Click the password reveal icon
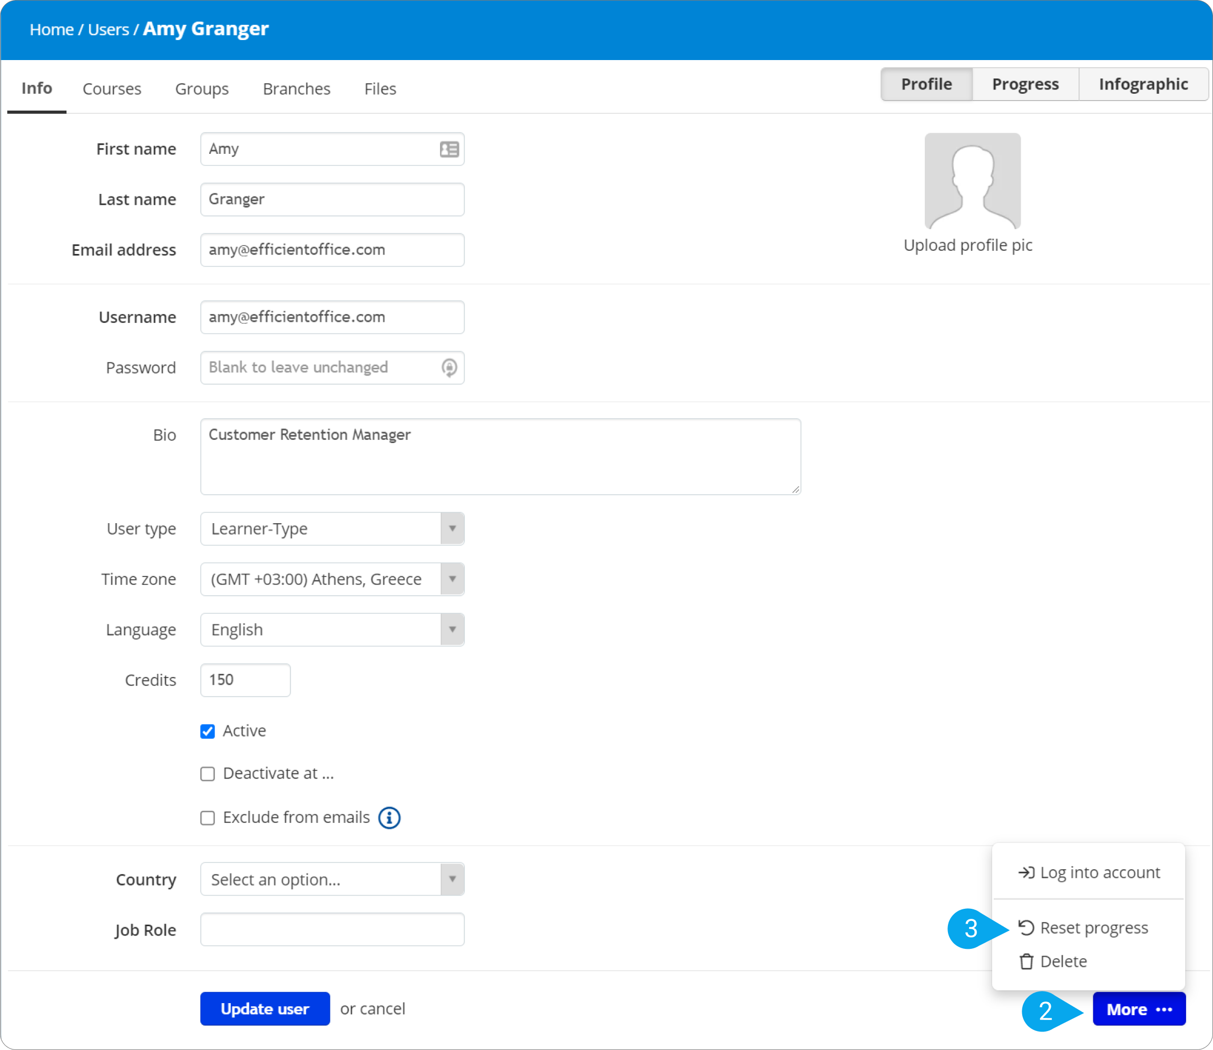The image size is (1213, 1050). pos(448,368)
